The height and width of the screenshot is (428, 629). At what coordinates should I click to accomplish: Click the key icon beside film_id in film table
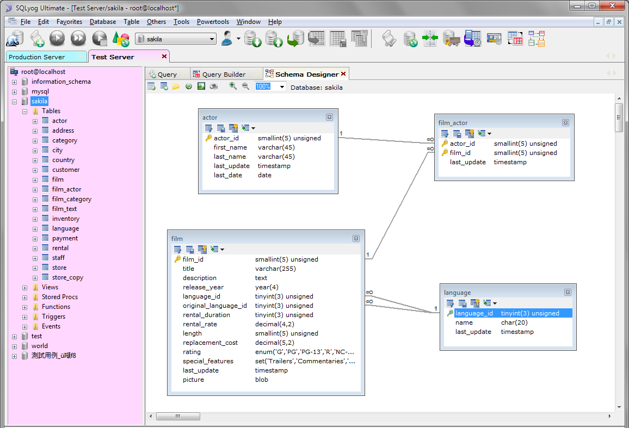click(177, 259)
